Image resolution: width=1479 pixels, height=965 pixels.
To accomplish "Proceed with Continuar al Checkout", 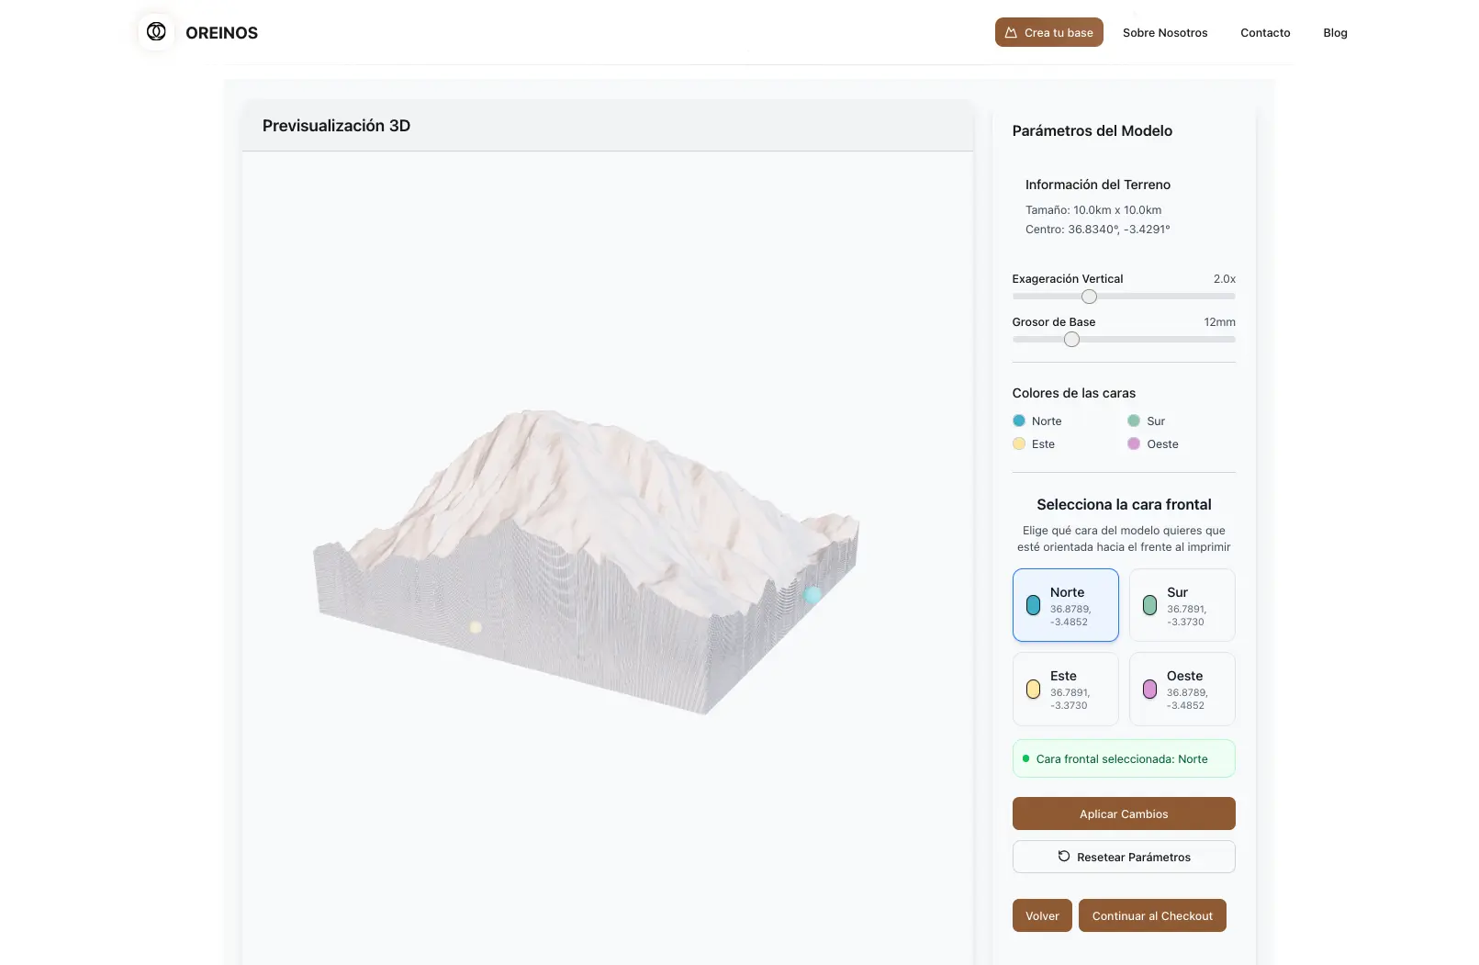I will pyautogui.click(x=1152, y=915).
